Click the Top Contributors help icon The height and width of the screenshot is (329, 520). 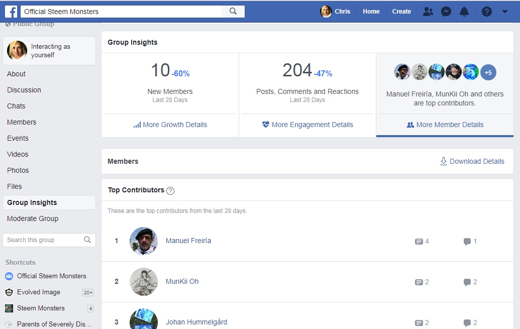170,191
